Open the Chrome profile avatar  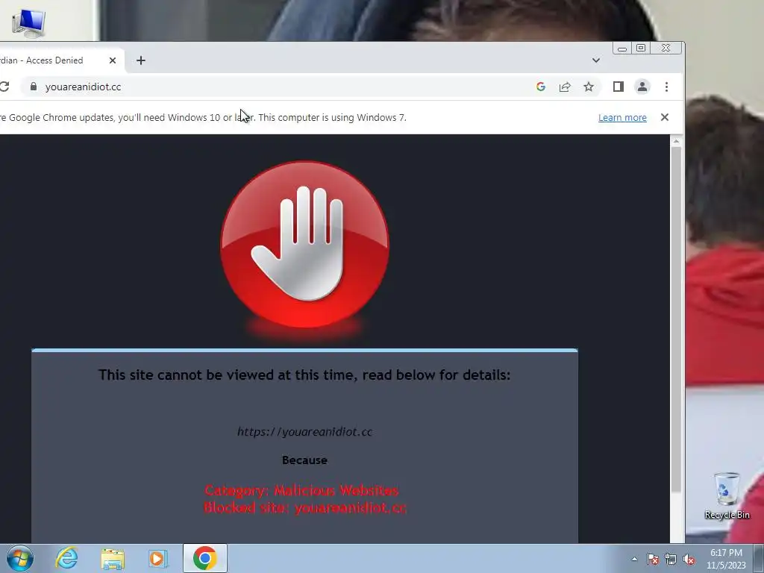tap(642, 87)
